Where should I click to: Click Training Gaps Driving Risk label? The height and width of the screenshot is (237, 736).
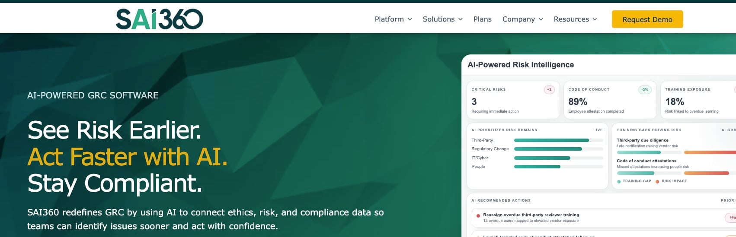coord(649,130)
